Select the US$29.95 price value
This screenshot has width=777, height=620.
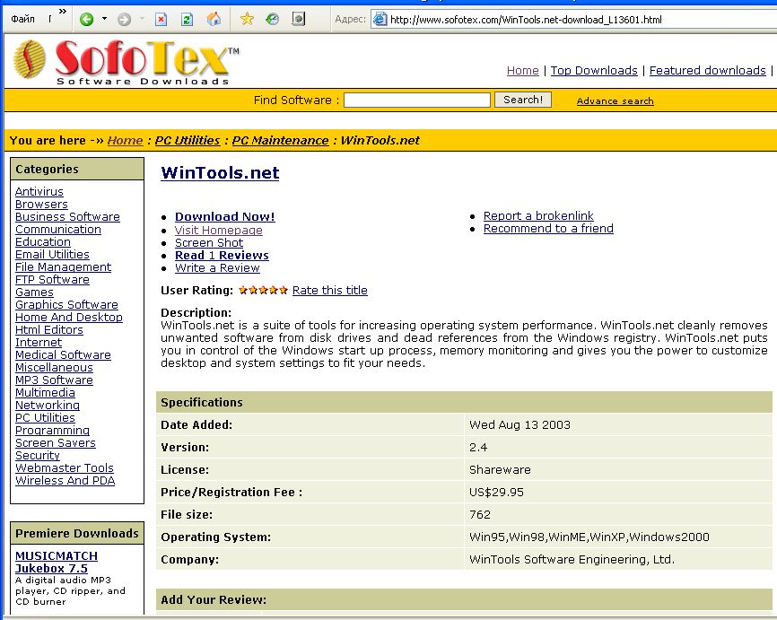[496, 493]
